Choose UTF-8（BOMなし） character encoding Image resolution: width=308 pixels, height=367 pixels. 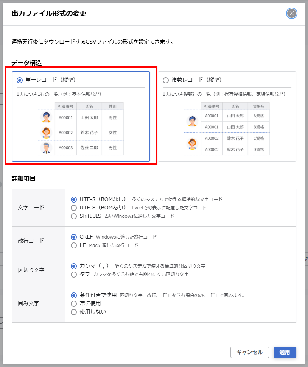click(x=74, y=199)
